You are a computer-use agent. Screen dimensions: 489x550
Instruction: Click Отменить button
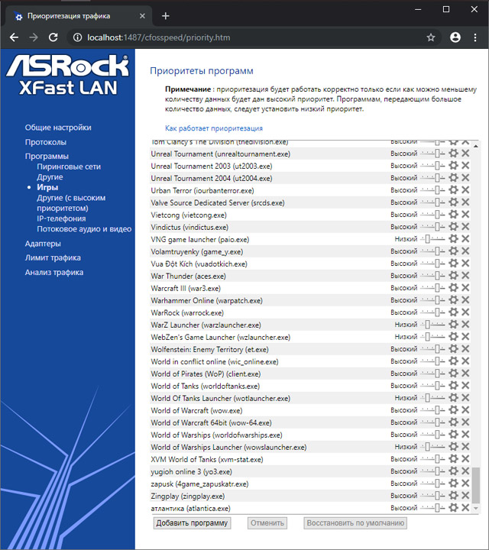pyautogui.click(x=267, y=523)
